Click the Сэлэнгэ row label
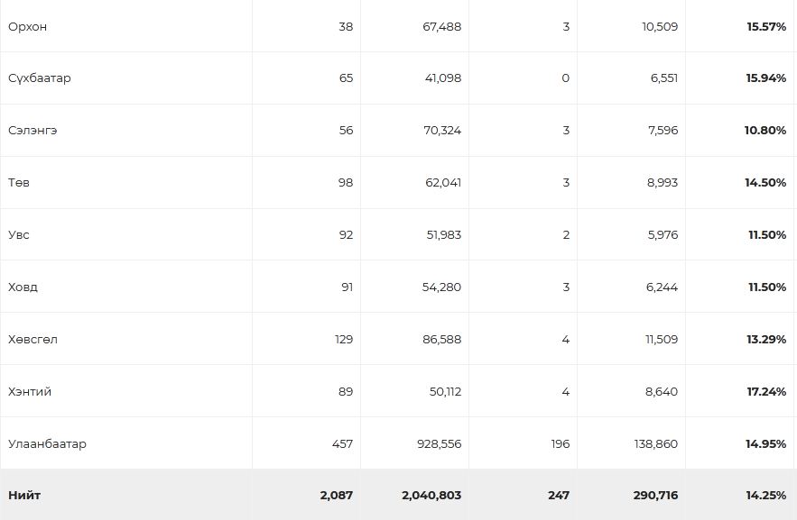The height and width of the screenshot is (520, 797). pyautogui.click(x=33, y=131)
